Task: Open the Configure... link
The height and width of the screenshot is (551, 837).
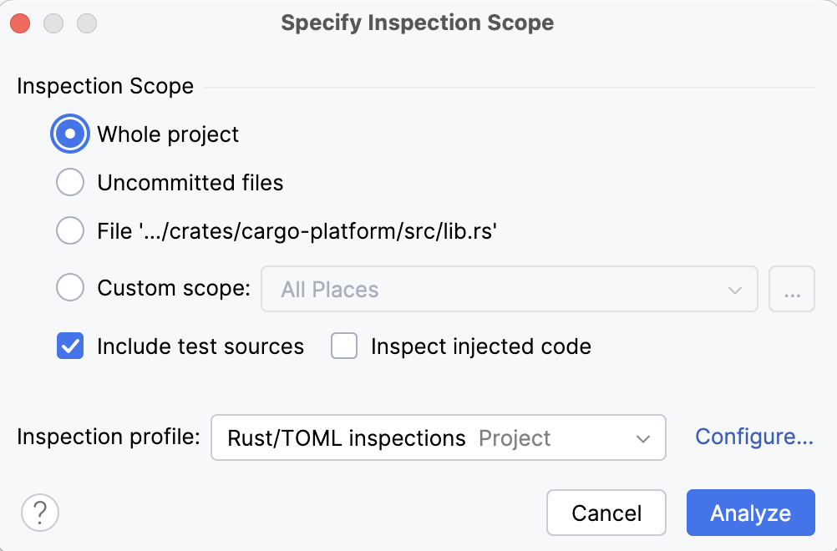Action: [x=754, y=437]
